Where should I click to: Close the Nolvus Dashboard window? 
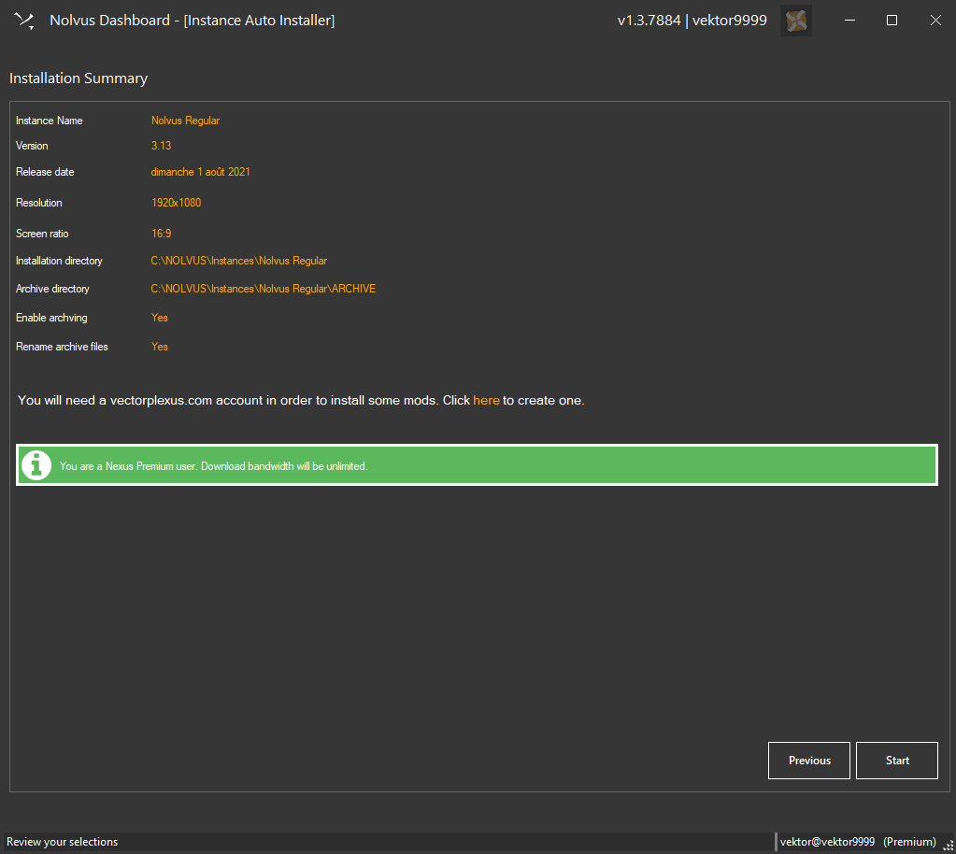(x=935, y=21)
